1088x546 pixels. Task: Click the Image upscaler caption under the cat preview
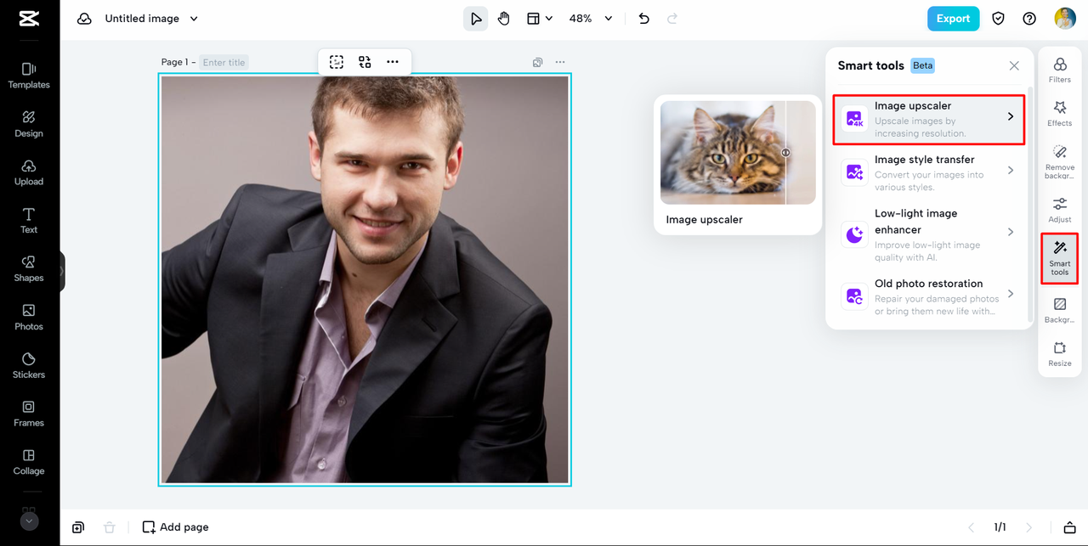(704, 219)
